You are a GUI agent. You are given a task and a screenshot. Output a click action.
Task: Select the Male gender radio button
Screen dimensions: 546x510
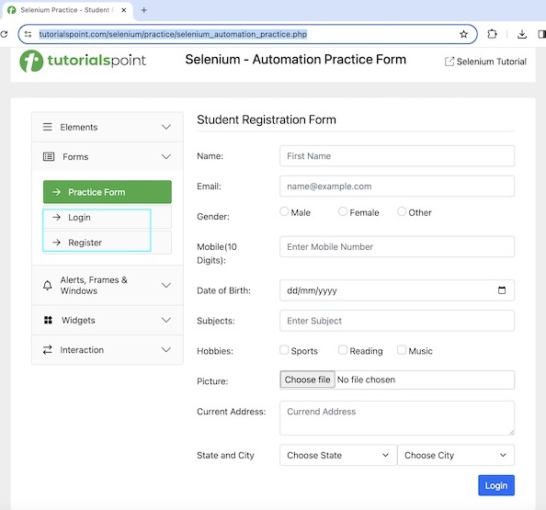[284, 211]
